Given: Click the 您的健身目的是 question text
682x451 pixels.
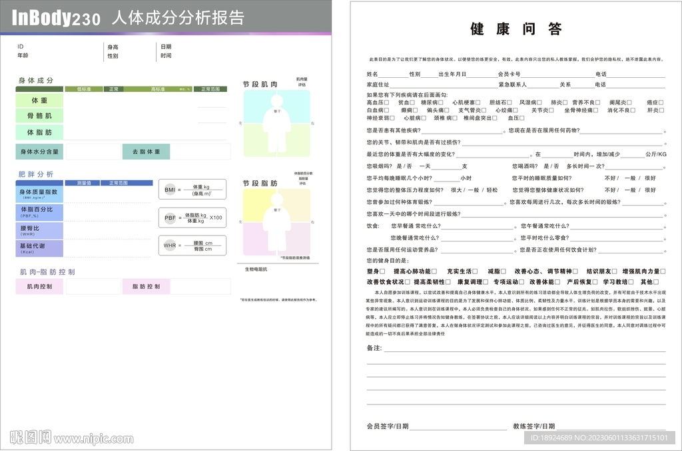Looking at the screenshot, I should tap(388, 261).
